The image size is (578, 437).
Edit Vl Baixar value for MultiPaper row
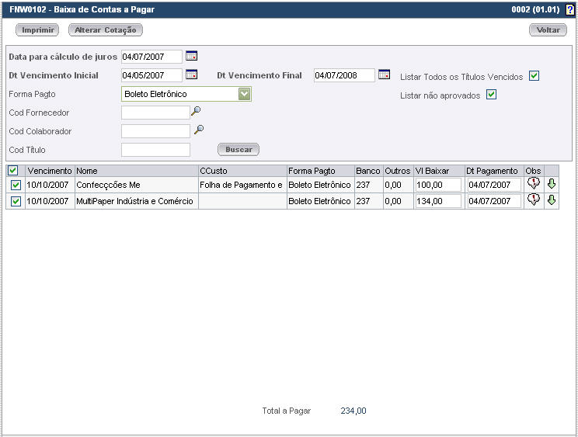(x=437, y=201)
